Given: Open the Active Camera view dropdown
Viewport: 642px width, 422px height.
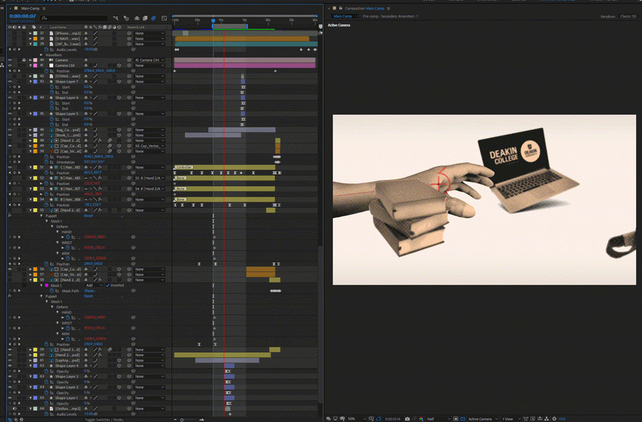Looking at the screenshot, I should point(483,419).
